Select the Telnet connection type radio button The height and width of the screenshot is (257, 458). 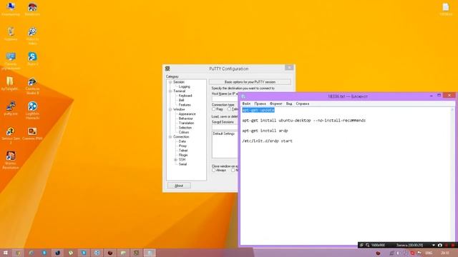229,109
